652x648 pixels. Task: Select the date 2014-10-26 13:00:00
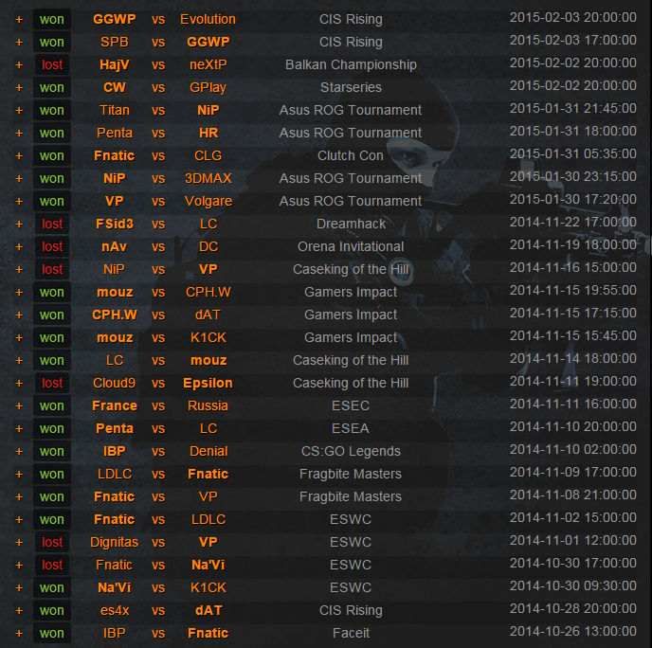pos(573,631)
